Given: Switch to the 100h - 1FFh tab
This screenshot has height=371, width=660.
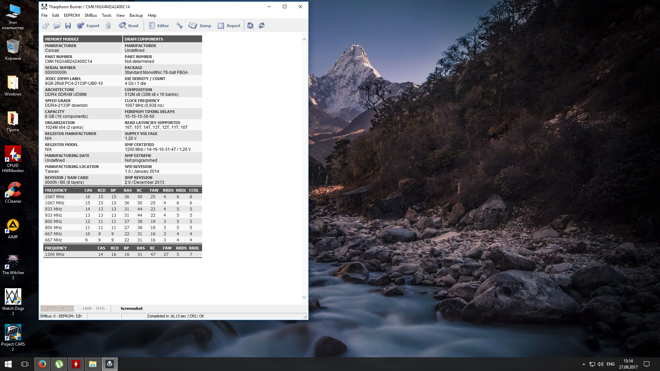Looking at the screenshot, I should 93,308.
